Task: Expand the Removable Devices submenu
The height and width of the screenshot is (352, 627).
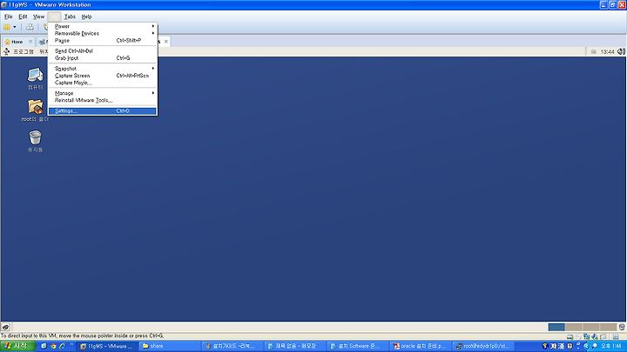Action: pos(103,34)
